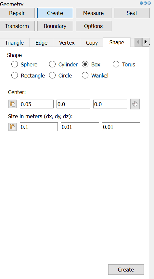Pick center point with crosshair target icon
The image size is (154, 279).
tap(135, 104)
